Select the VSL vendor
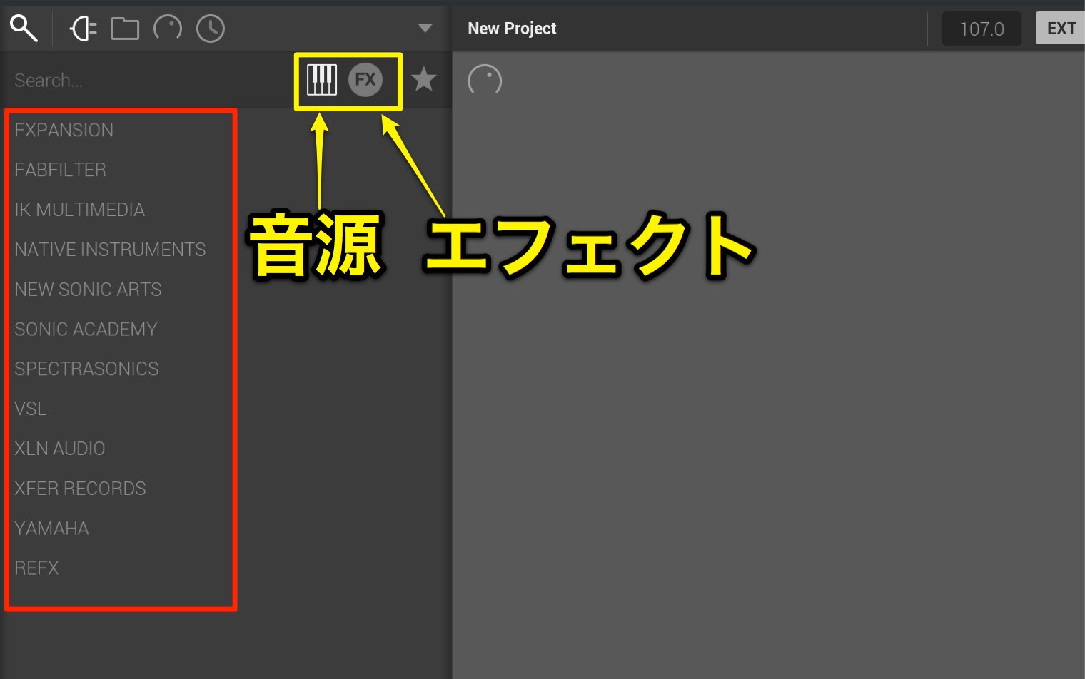This screenshot has width=1085, height=679. [31, 409]
